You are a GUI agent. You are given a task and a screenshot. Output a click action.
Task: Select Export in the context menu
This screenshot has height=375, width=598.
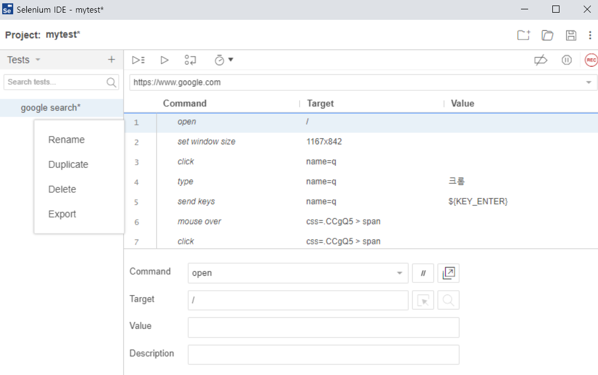(x=62, y=214)
